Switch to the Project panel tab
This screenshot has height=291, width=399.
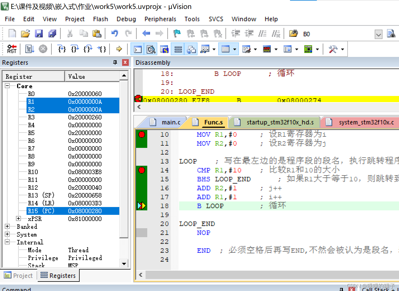(x=18, y=276)
